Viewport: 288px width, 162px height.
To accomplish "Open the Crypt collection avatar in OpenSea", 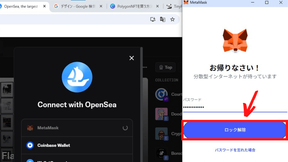I will 161,134.
